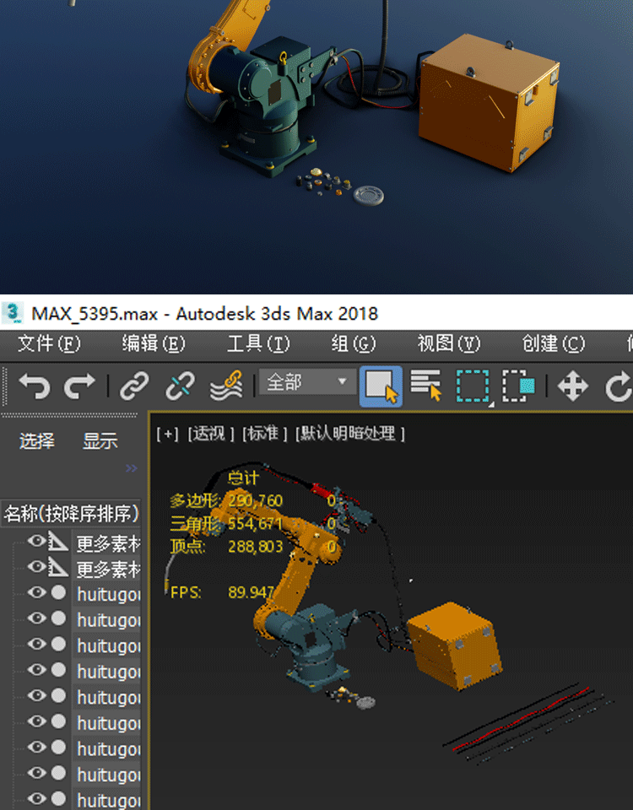The width and height of the screenshot is (633, 810).
Task: Click the shape icon of first 更多素材 row
Action: 58,541
